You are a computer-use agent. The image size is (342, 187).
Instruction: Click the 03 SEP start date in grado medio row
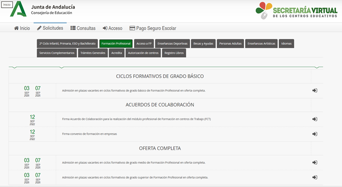(x=27, y=163)
